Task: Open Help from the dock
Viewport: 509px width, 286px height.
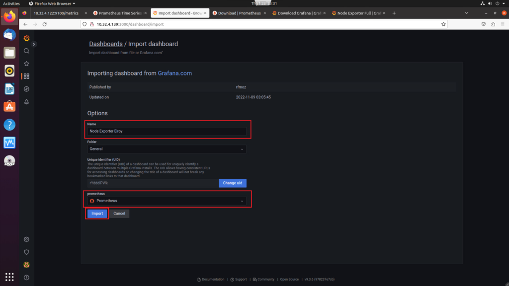Action: pyautogui.click(x=9, y=125)
